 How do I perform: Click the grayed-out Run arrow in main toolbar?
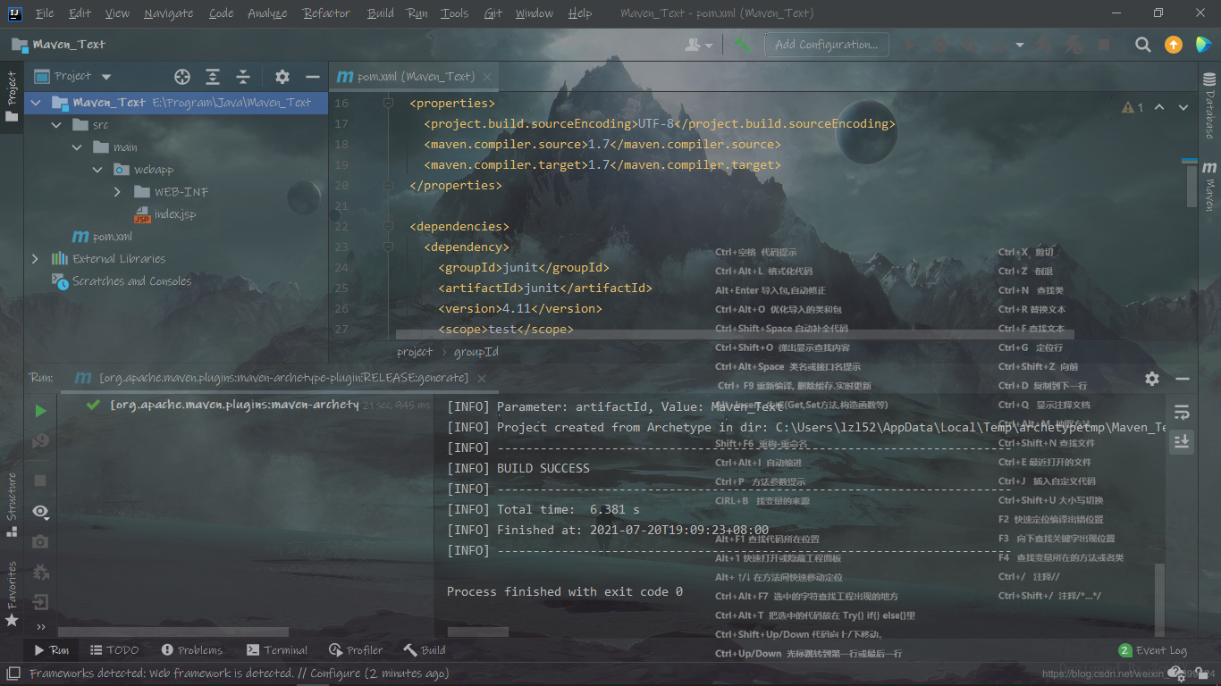tap(911, 45)
